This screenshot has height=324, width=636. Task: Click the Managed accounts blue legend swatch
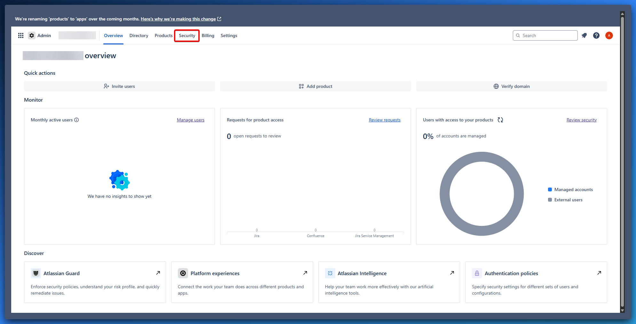tap(550, 189)
